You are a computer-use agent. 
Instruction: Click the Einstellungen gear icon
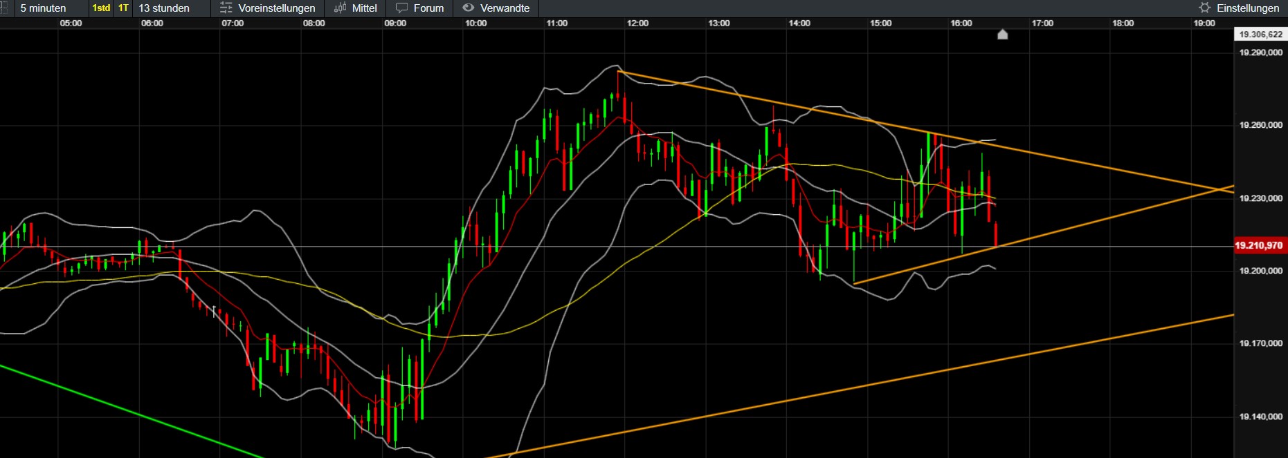[x=1205, y=8]
